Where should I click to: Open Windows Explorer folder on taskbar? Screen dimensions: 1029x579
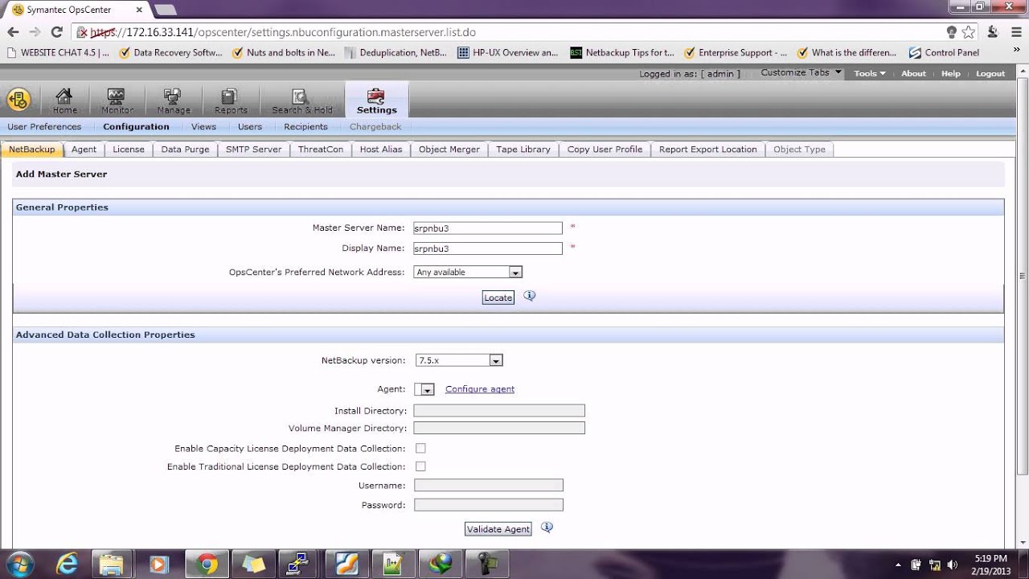(x=113, y=564)
